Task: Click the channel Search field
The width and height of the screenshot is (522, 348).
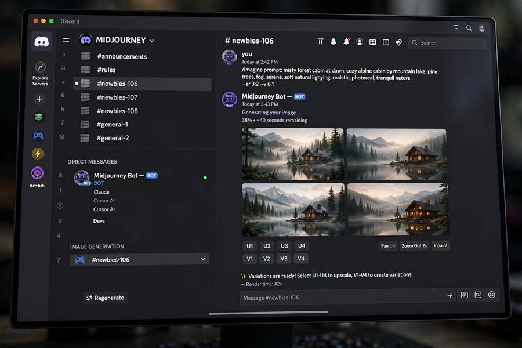Action: tap(447, 43)
